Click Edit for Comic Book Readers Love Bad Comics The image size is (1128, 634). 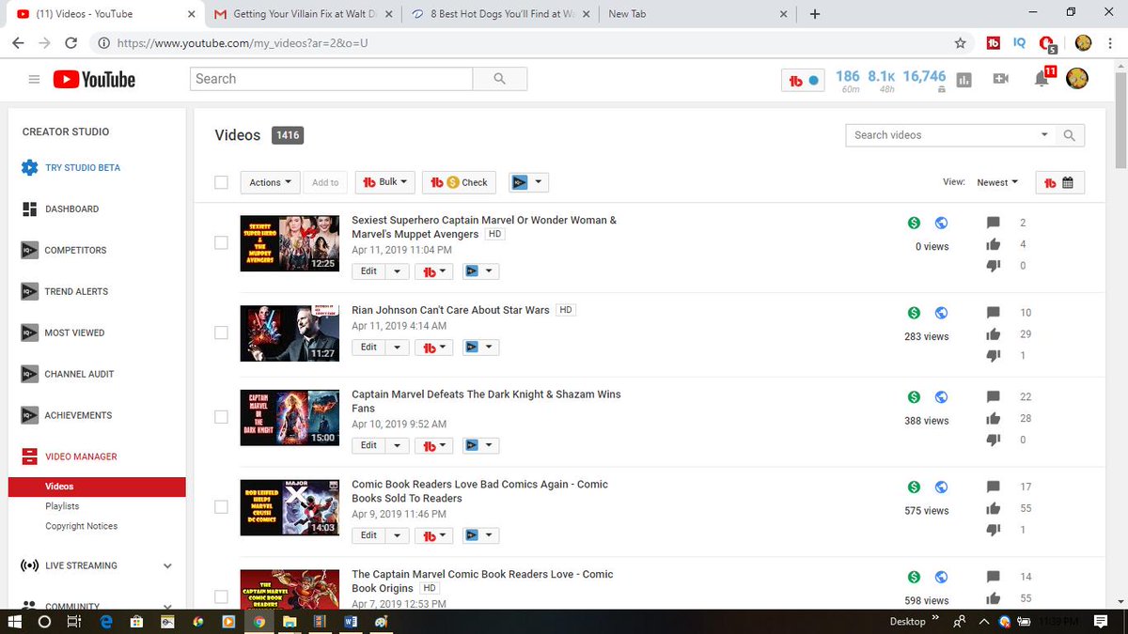point(368,535)
